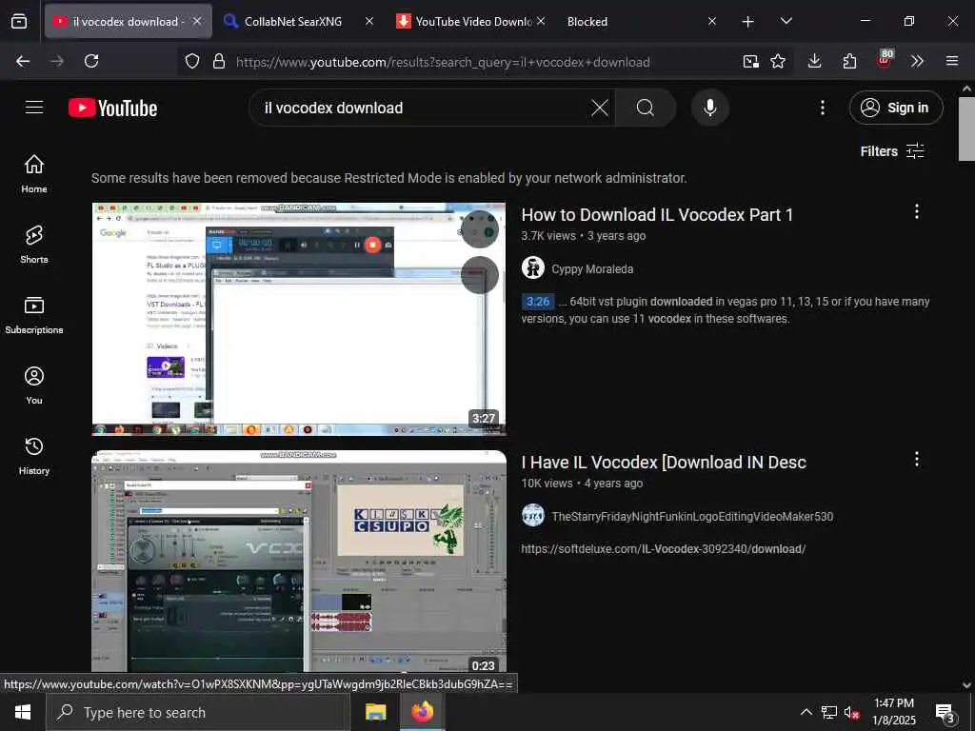Click the page vertical scrollbar thumb

tap(966, 128)
